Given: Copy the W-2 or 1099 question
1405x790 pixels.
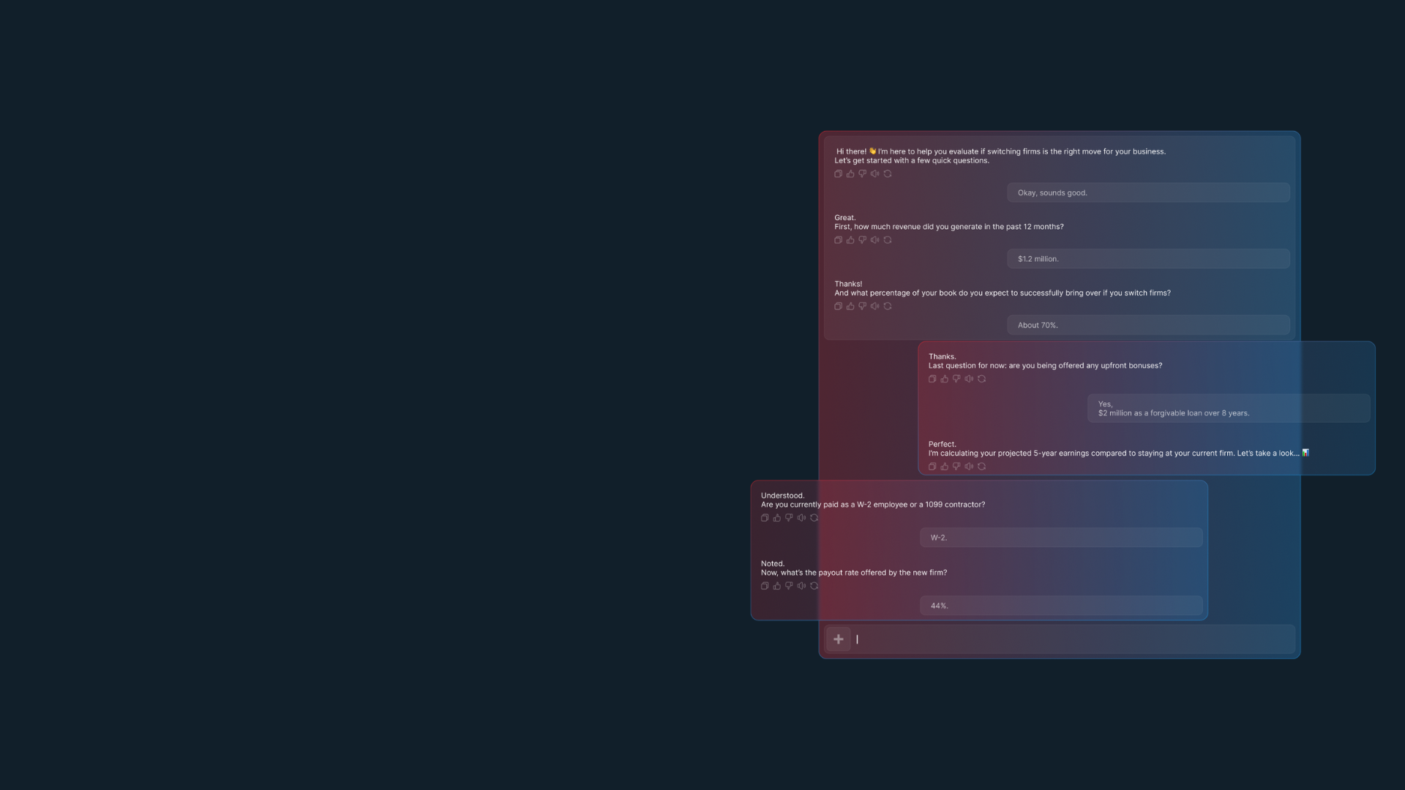Looking at the screenshot, I should point(765,518).
